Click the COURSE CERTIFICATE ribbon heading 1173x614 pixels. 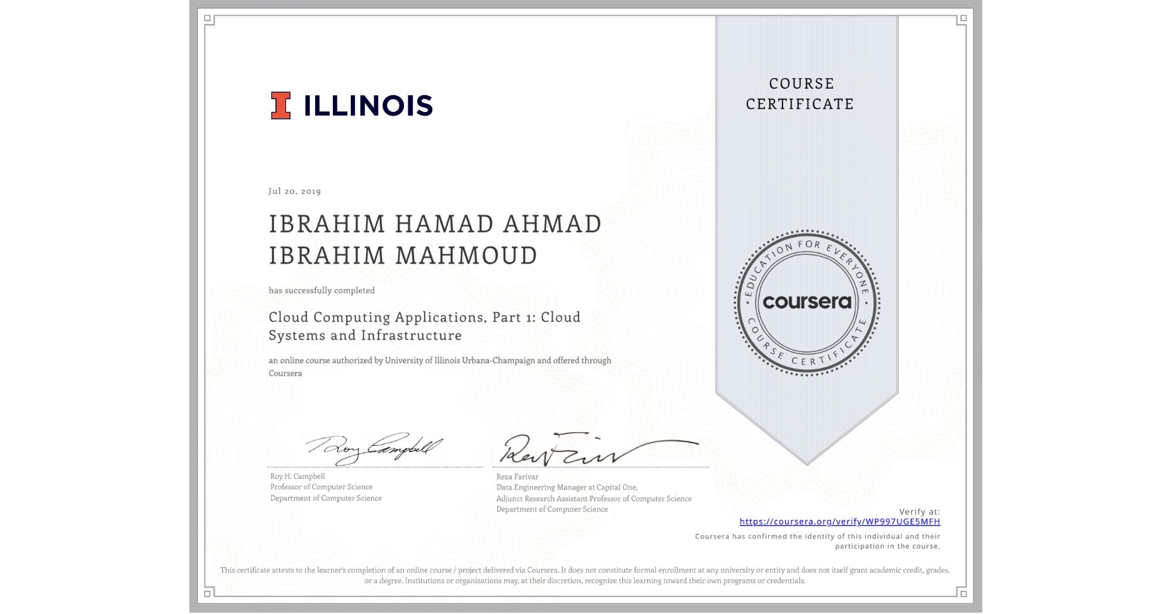[800, 94]
